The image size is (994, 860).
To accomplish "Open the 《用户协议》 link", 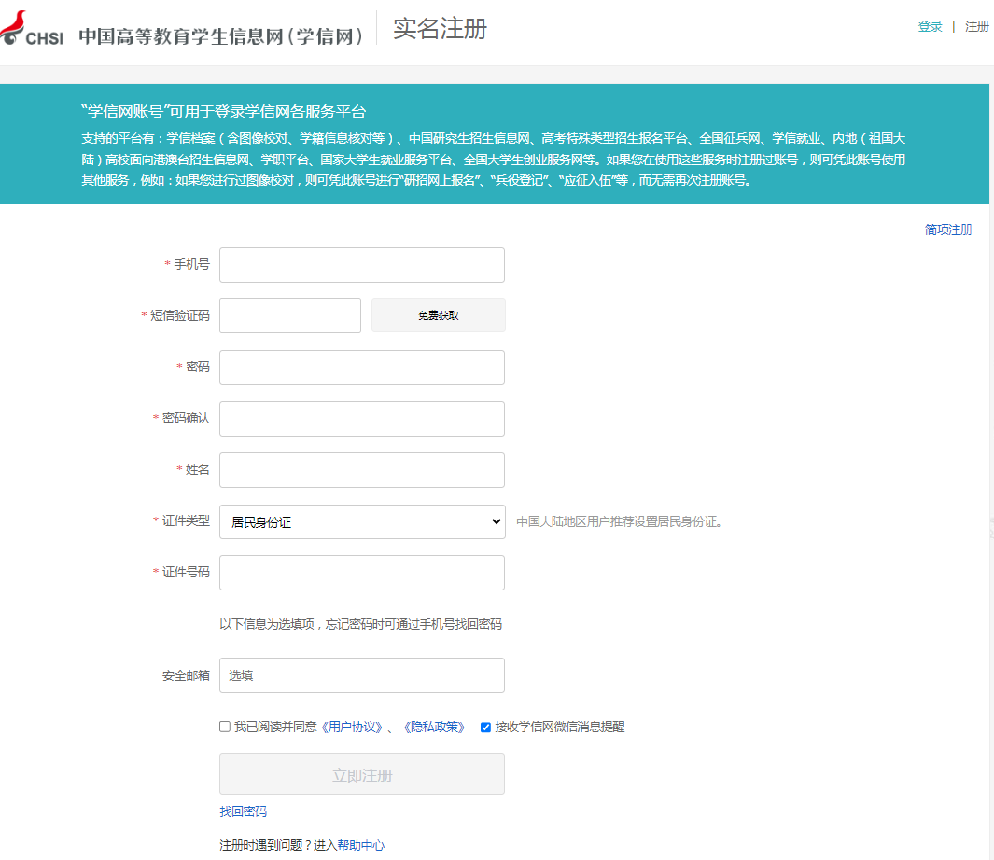I will coord(352,727).
